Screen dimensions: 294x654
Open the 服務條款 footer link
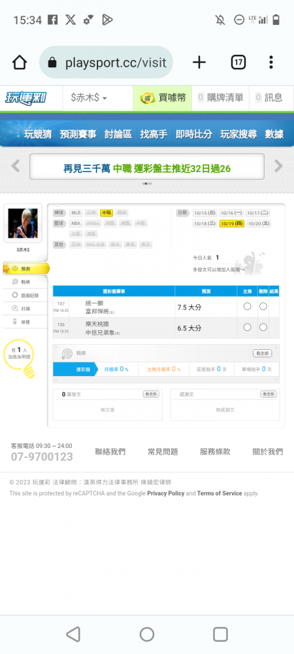click(216, 452)
